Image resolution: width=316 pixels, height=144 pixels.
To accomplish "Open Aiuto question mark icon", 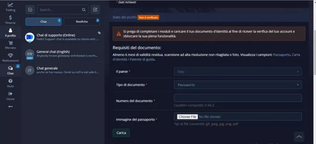I will (x=10, y=81).
